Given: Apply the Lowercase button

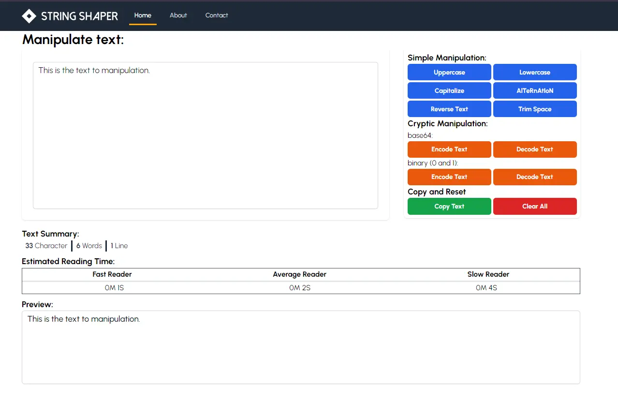Looking at the screenshot, I should click(x=535, y=72).
